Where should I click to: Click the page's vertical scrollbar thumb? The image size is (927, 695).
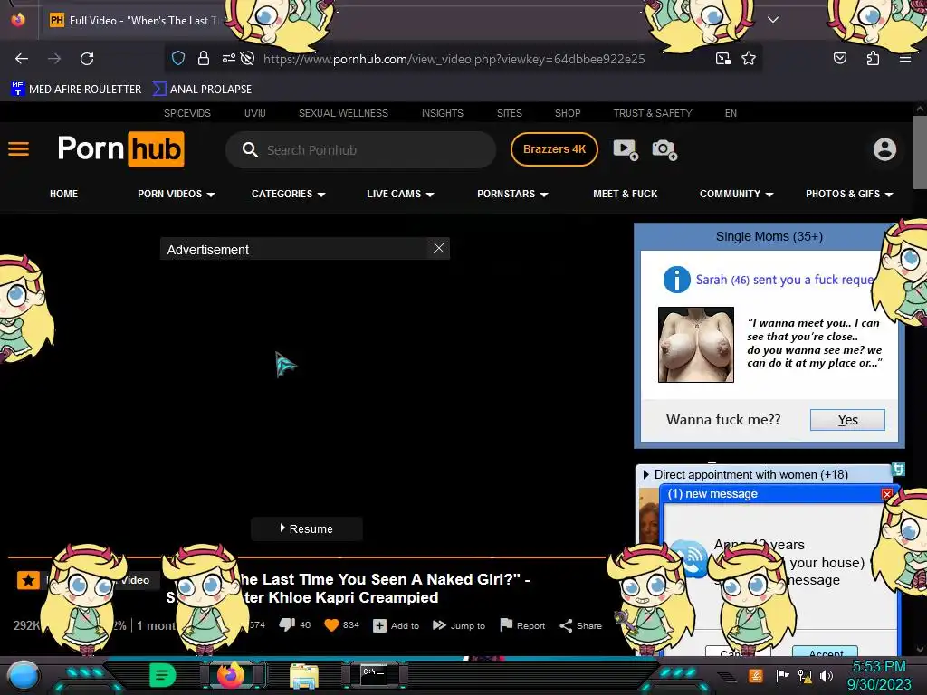[920, 152]
